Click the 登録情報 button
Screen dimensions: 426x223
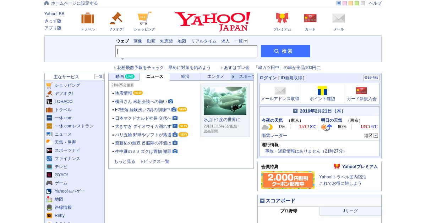(371, 78)
